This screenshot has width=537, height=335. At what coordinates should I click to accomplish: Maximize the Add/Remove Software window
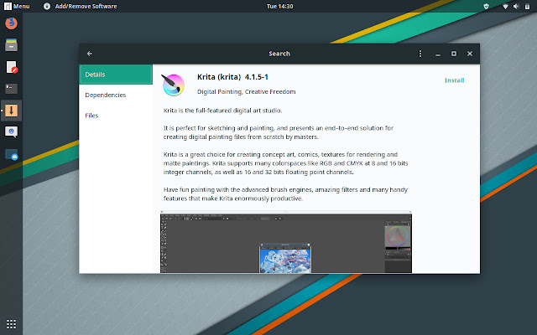click(453, 54)
